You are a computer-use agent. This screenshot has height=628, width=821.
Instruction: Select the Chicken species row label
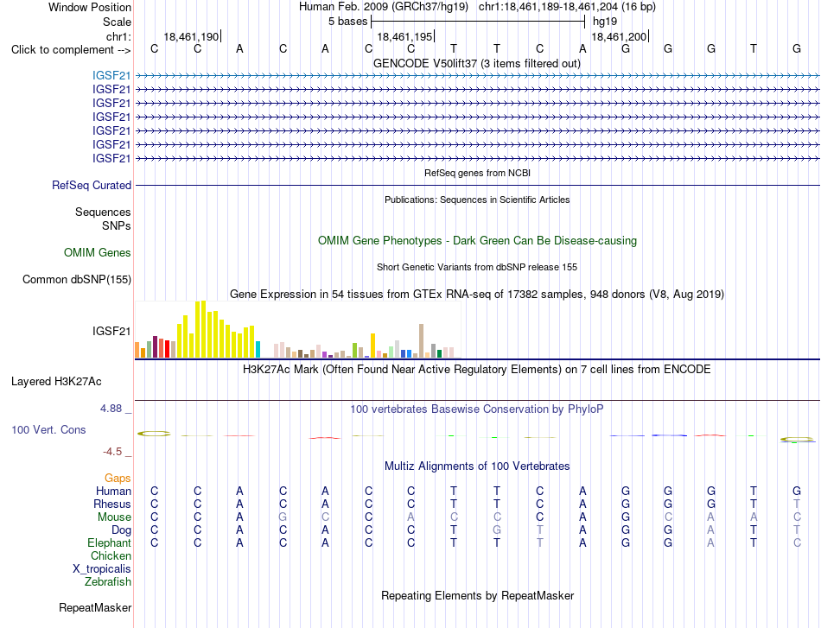111,555
